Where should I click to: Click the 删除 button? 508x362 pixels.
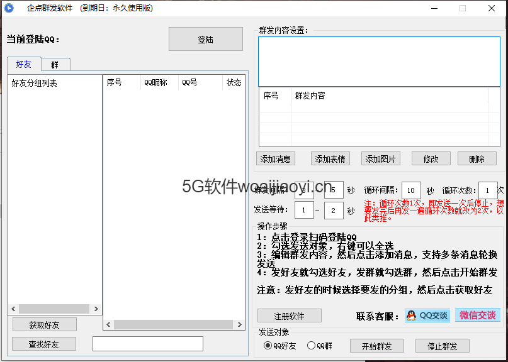477,158
